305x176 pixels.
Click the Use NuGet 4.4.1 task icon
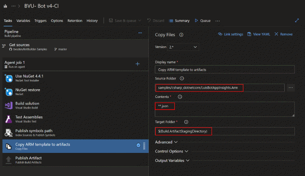(x=9, y=78)
